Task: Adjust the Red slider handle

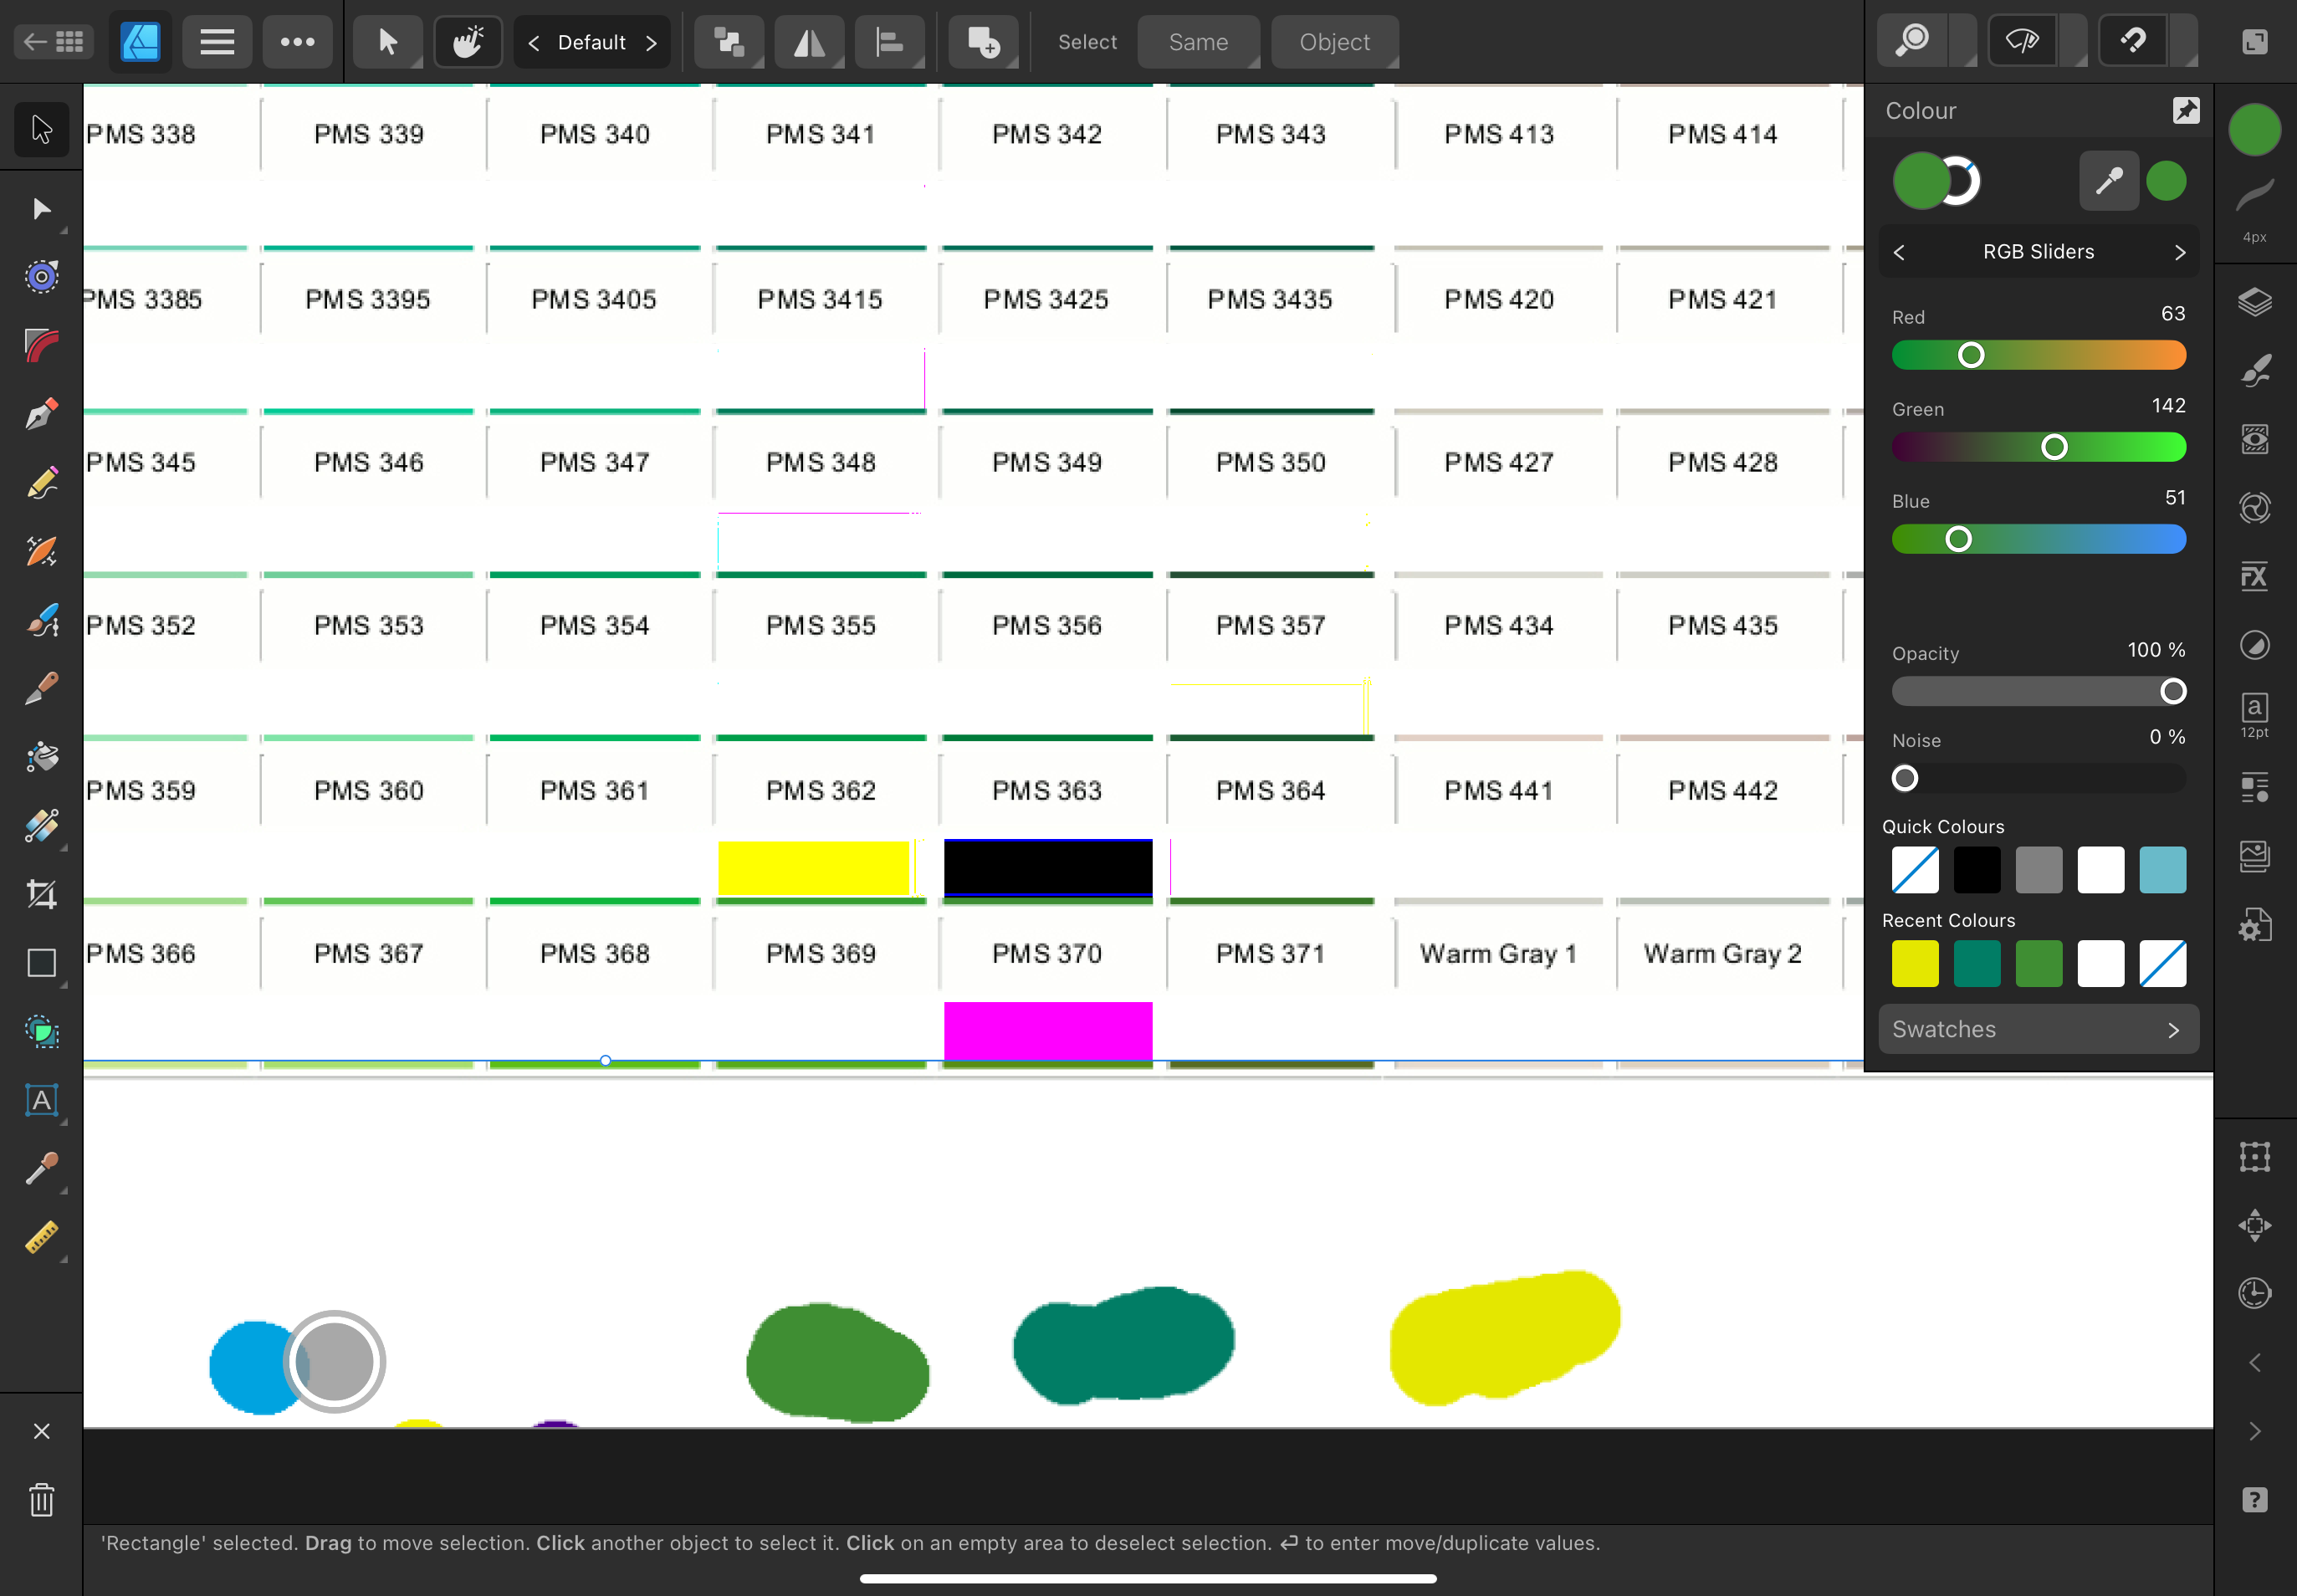Action: point(1971,355)
